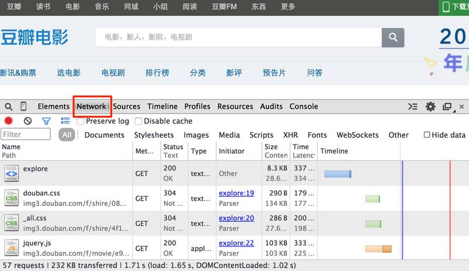
Task: Click the Timeline column header
Action: tap(334, 151)
